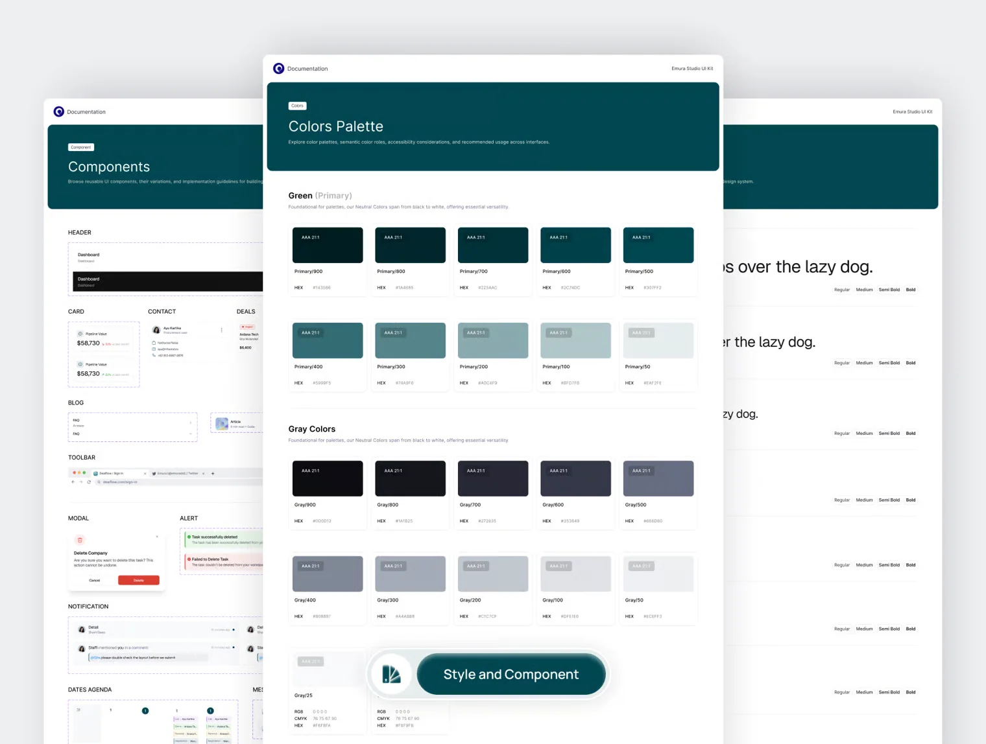Select the Gray/900 color swatch
The image size is (986, 744).
[x=328, y=478]
